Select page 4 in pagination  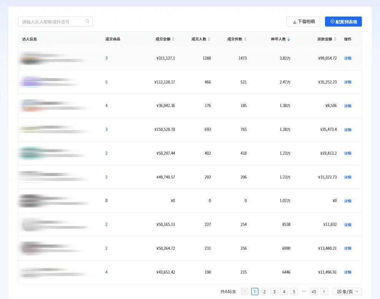pyautogui.click(x=284, y=291)
